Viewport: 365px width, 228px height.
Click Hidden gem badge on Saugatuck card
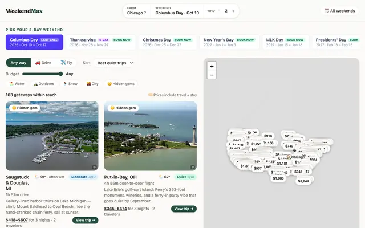[25, 108]
